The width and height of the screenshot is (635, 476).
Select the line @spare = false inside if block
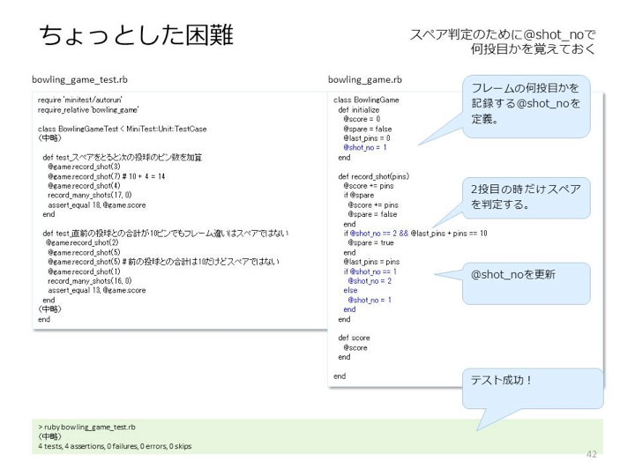pos(372,214)
